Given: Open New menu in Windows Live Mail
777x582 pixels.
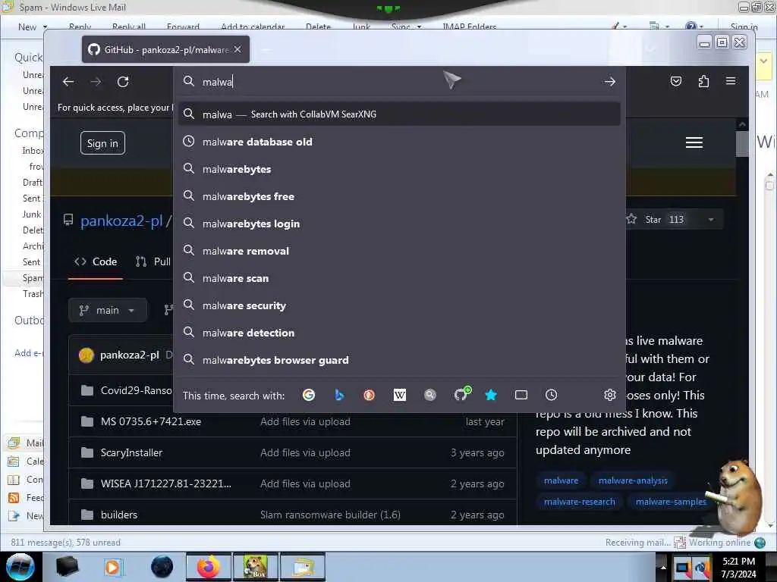Looking at the screenshot, I should [x=33, y=27].
